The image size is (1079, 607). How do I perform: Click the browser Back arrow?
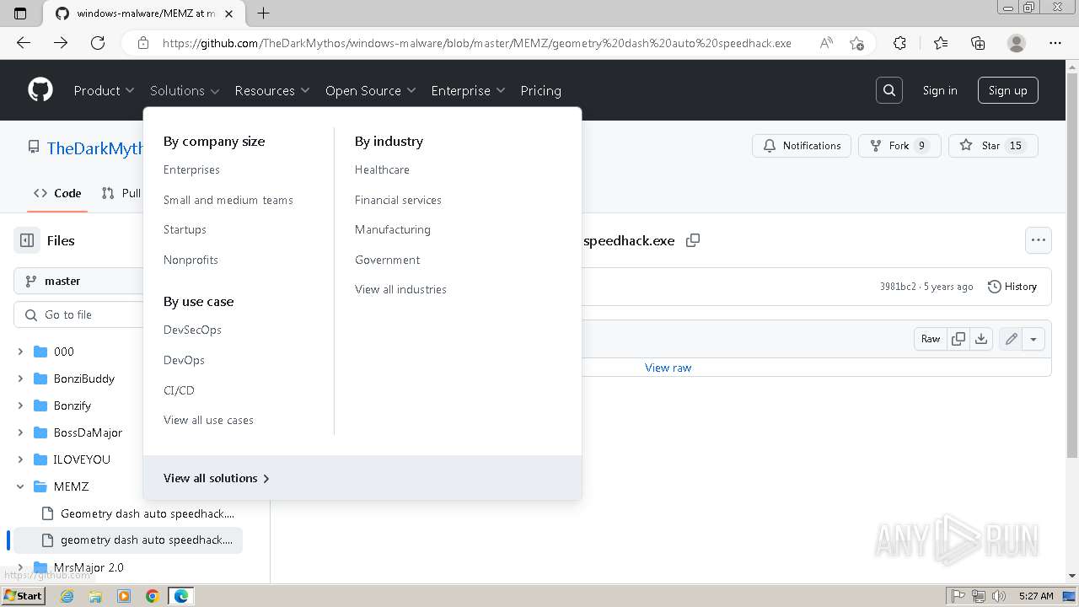click(x=24, y=43)
